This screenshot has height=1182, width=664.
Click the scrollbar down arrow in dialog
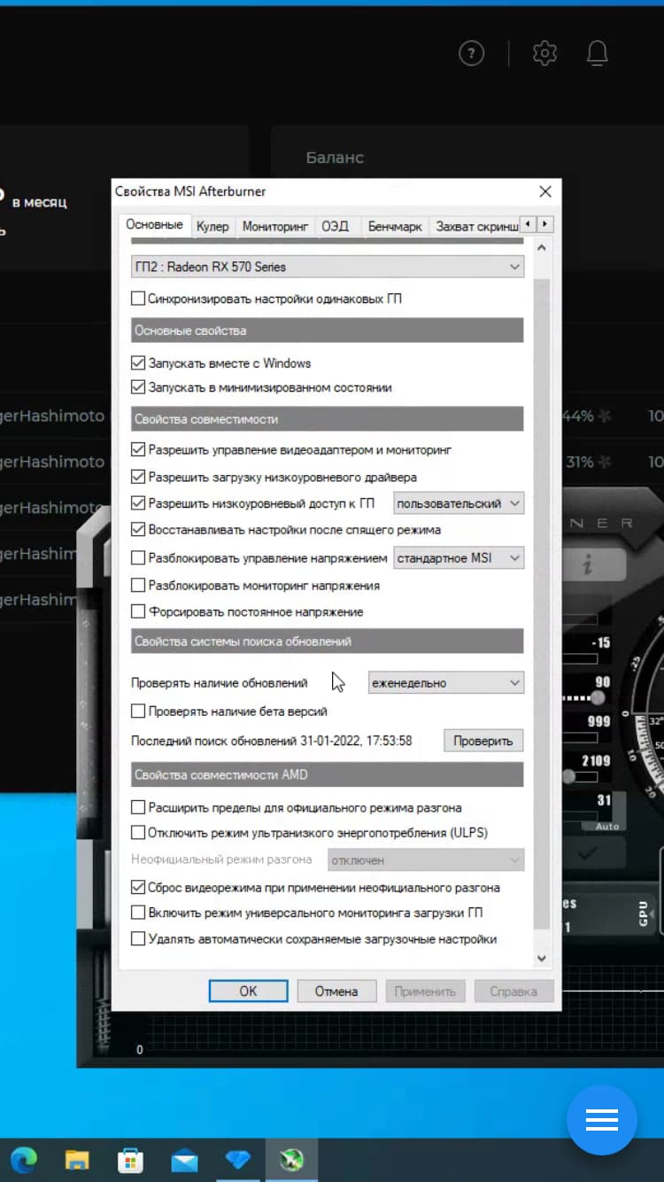coord(542,958)
